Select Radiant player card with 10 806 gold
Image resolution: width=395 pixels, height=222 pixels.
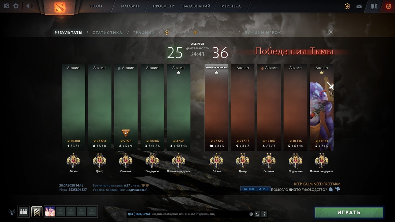coord(152,107)
